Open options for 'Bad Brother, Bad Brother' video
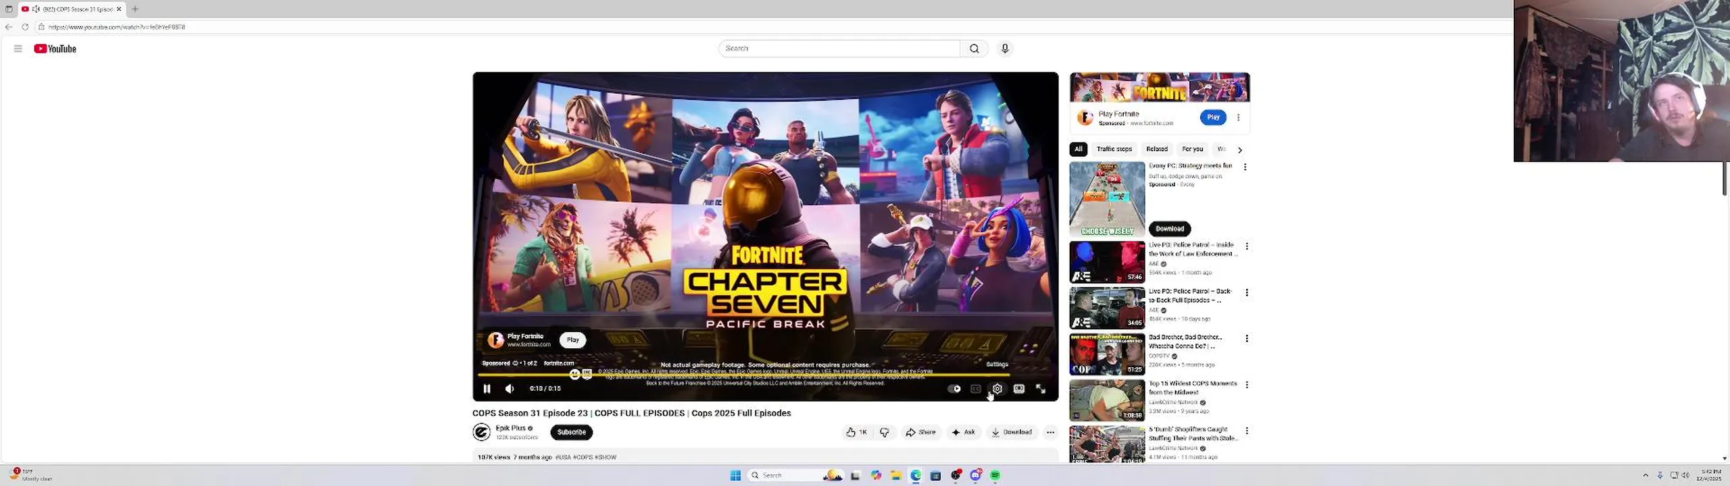 point(1247,338)
